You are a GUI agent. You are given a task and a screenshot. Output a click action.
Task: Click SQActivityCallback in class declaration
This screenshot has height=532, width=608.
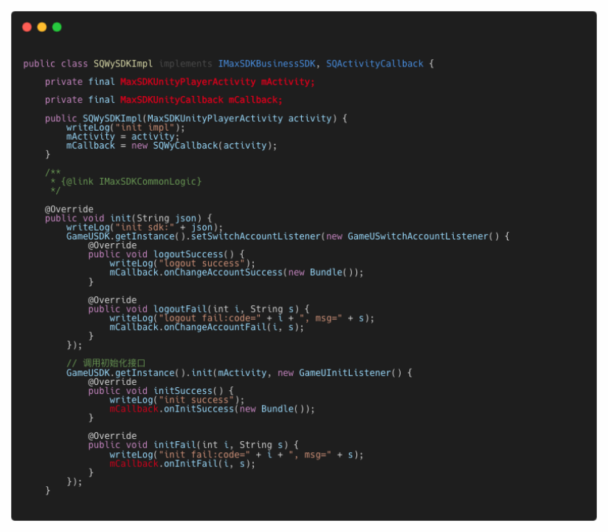point(375,64)
